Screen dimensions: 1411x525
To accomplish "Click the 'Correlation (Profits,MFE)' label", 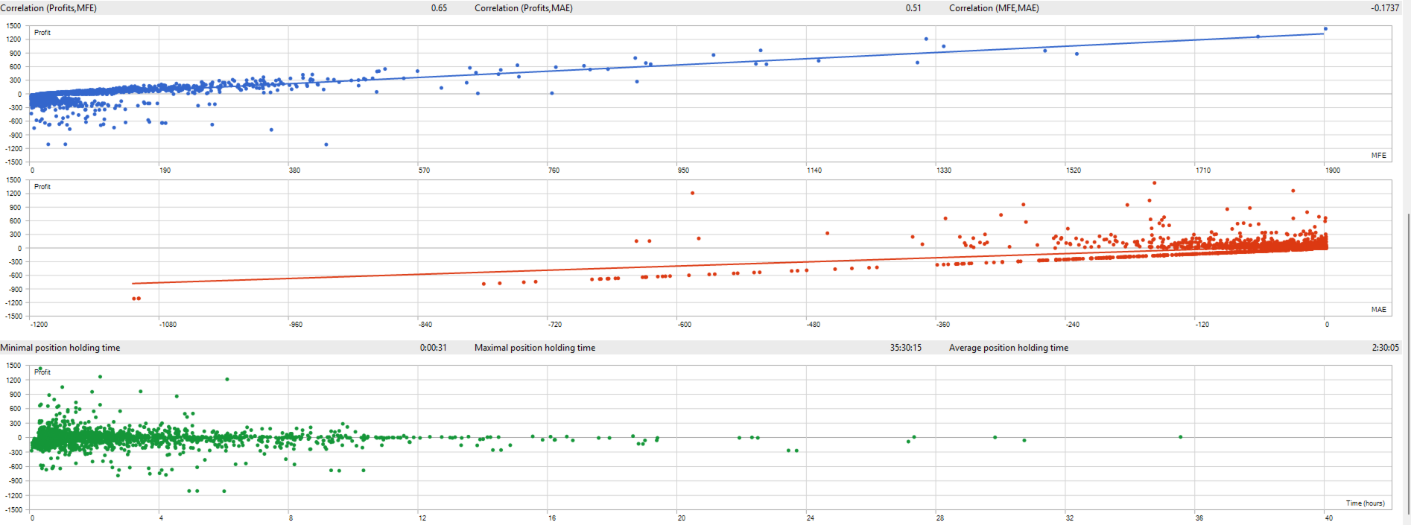I will (48, 8).
